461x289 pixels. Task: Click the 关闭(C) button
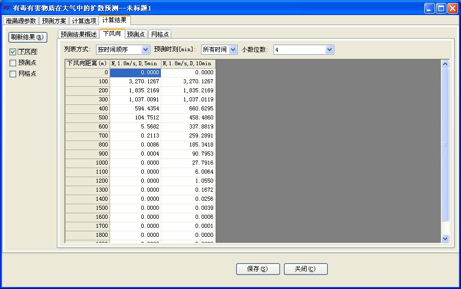(306, 269)
